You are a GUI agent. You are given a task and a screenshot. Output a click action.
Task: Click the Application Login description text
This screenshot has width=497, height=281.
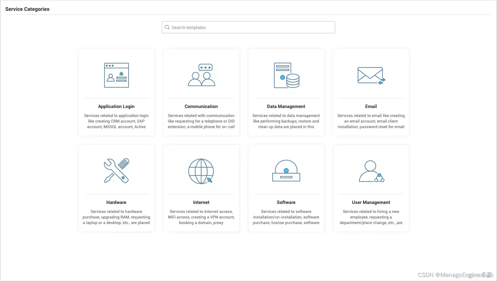pyautogui.click(x=116, y=121)
